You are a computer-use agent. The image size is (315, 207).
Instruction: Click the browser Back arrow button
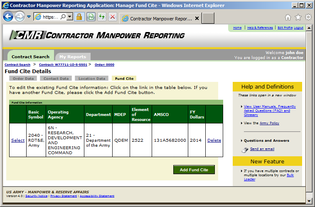[x=8, y=17]
